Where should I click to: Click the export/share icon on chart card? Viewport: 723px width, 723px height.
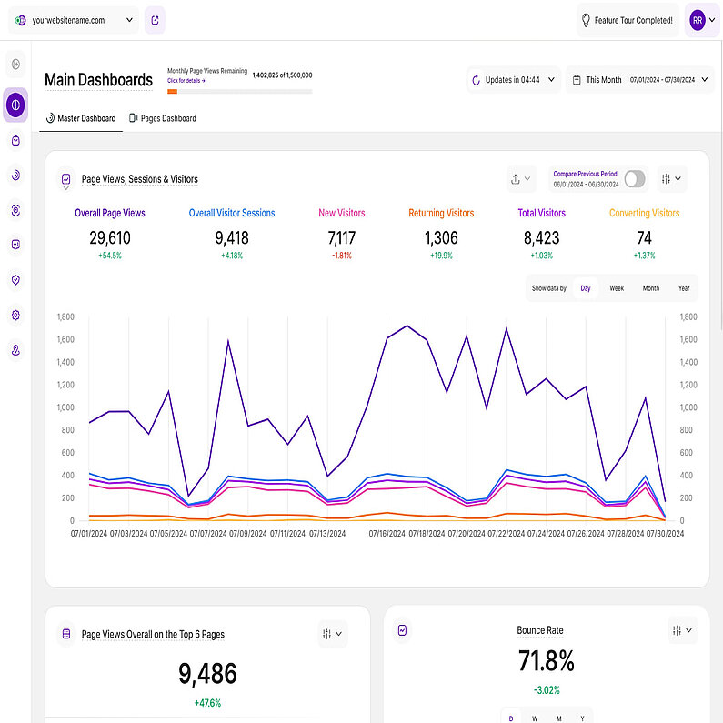pos(521,179)
